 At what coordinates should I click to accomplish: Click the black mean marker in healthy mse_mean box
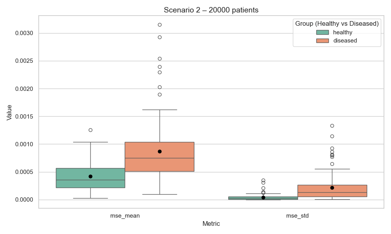[x=90, y=176]
